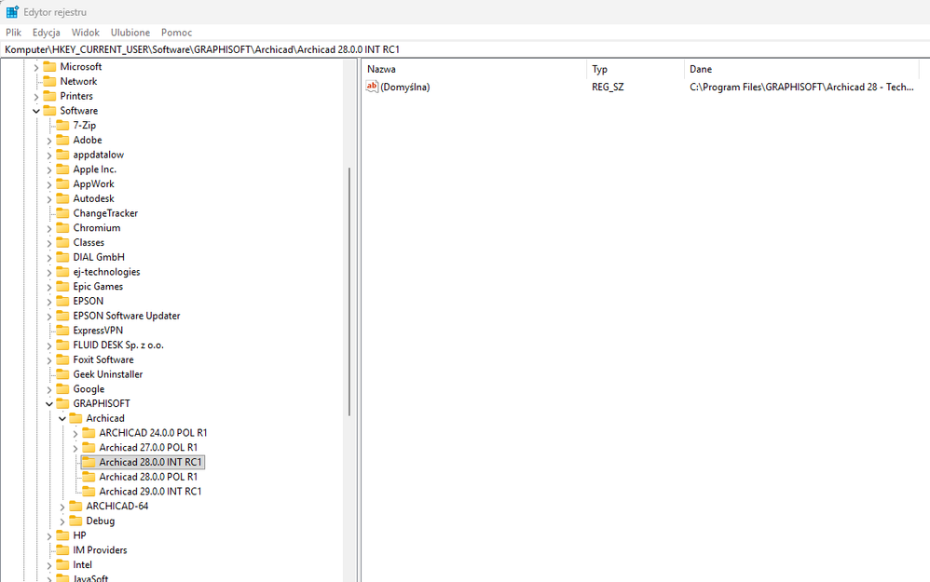Click the Geek Uninstaller folder icon

point(62,374)
